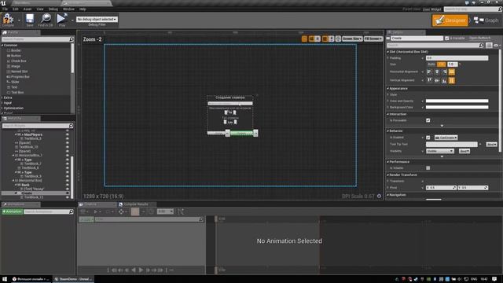
Task: Click the Compile toolbar icon
Action: (8, 19)
